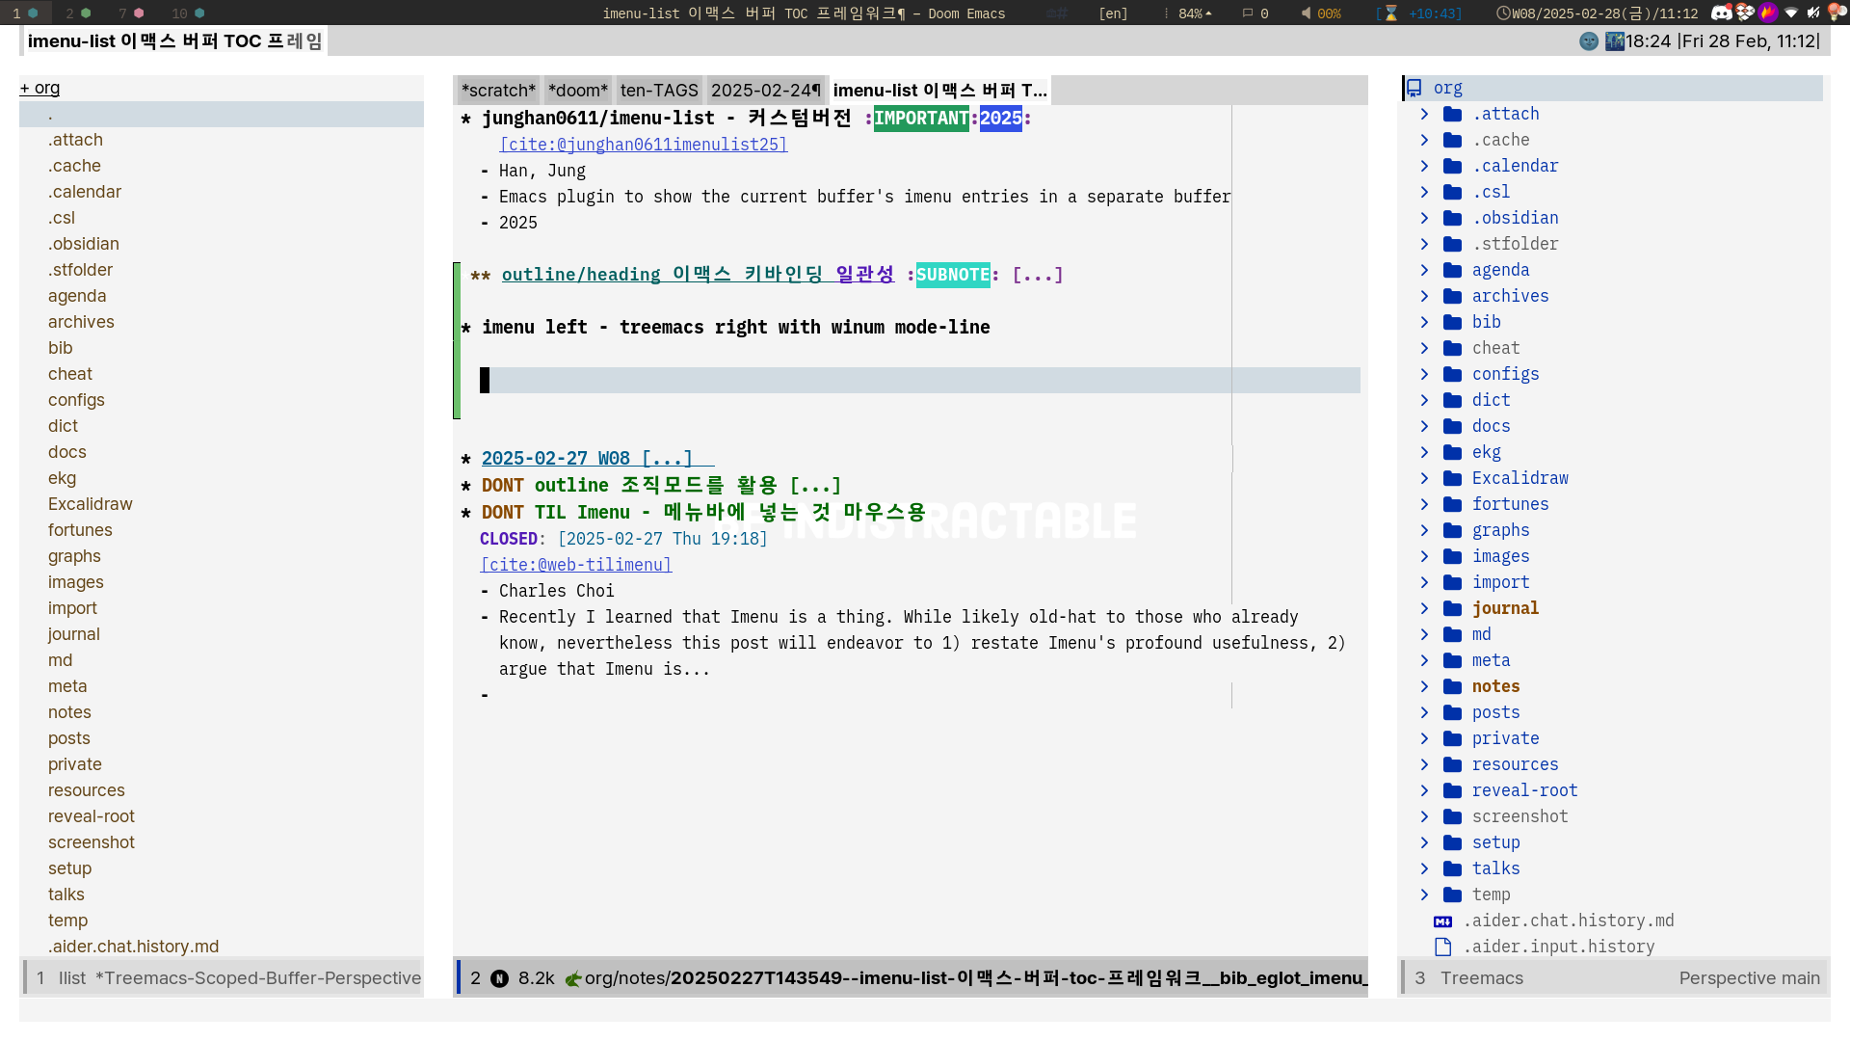Open the private folder in Treemacs
This screenshot has width=1850, height=1041.
click(x=1505, y=738)
